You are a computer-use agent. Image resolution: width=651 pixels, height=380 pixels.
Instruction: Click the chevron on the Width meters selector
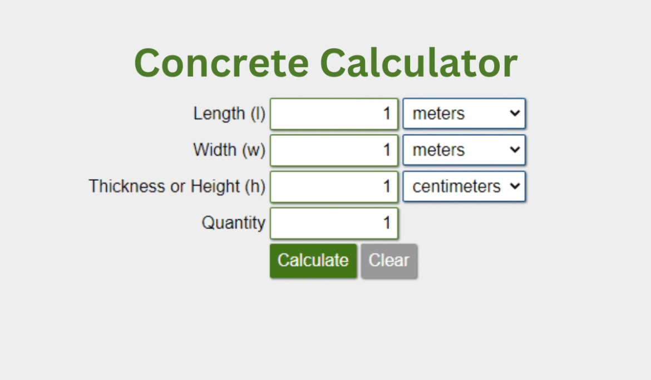tap(515, 150)
